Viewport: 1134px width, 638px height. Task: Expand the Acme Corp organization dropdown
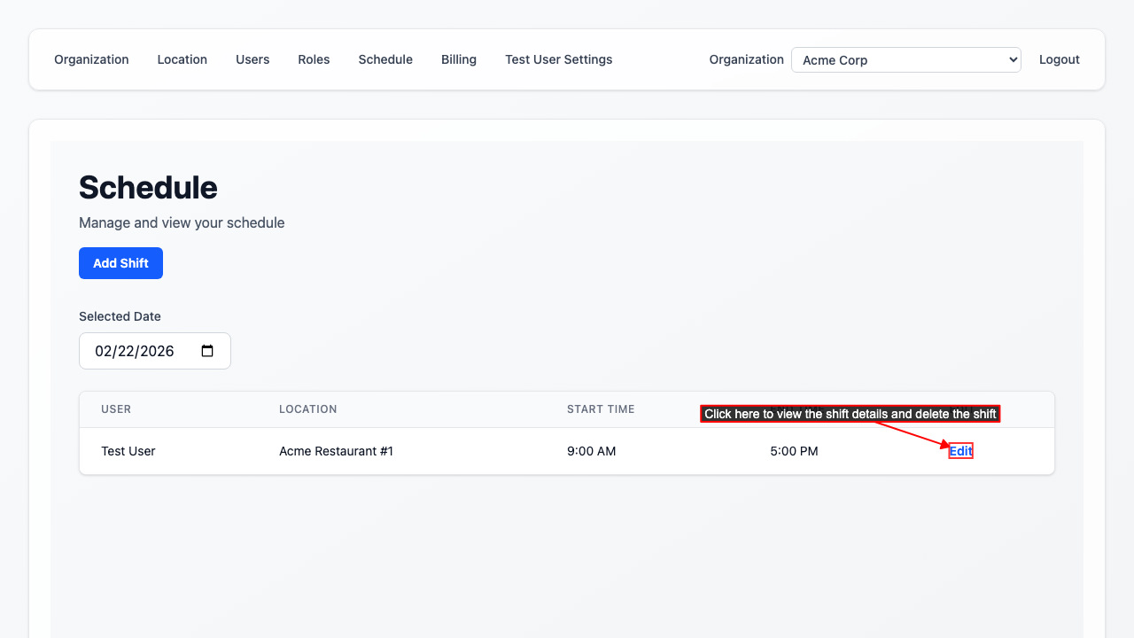tap(905, 60)
